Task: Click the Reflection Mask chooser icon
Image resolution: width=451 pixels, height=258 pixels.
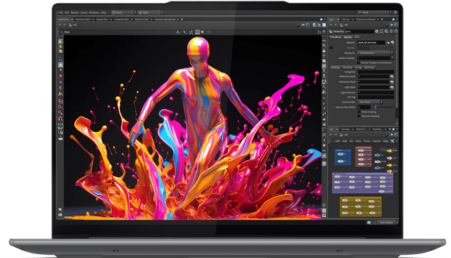Action: pos(392,76)
